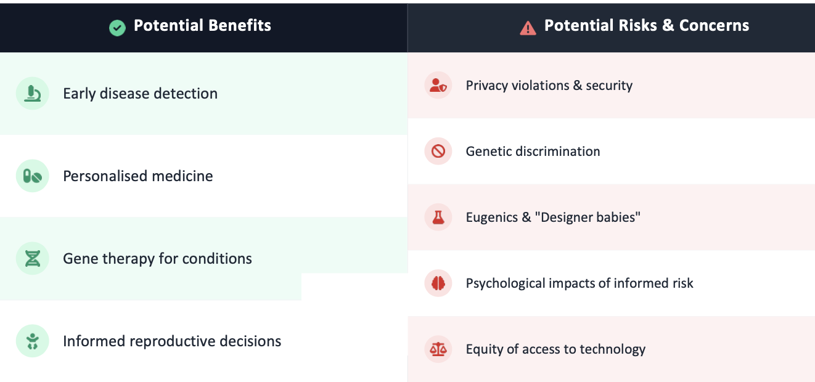
Task: Select the Potential Benefits column heading
Action: point(202,25)
